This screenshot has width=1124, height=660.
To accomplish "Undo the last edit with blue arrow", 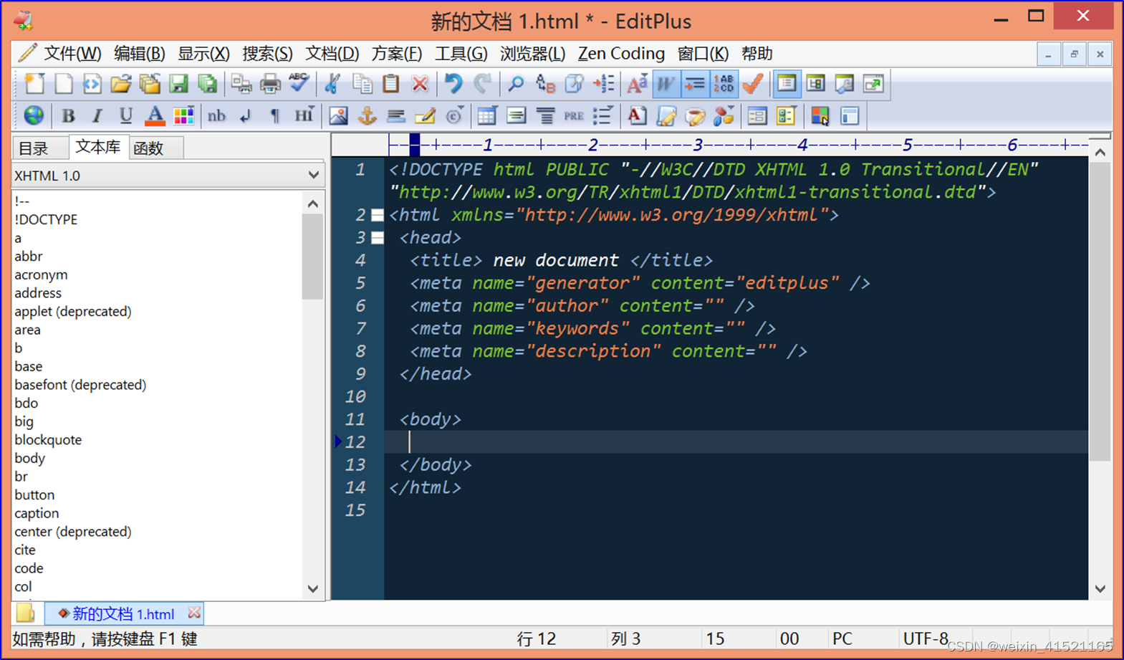I will (x=453, y=84).
